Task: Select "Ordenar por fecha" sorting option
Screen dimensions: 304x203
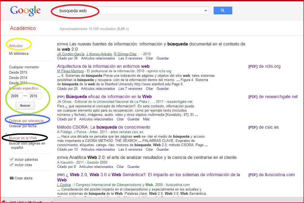Action: [x=23, y=126]
